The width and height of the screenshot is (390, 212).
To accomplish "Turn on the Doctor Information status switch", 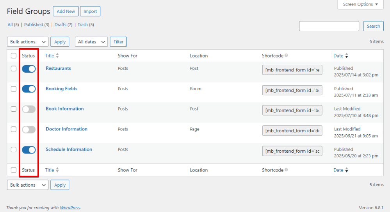I will (29, 129).
